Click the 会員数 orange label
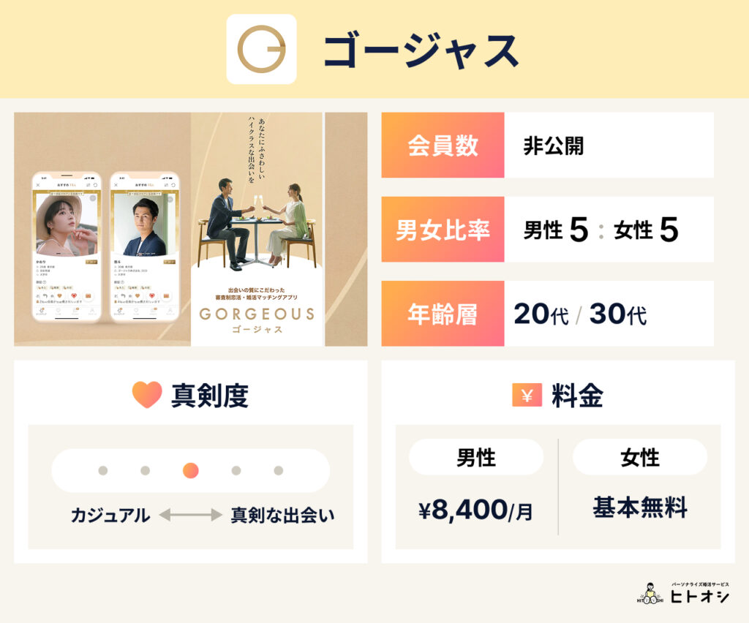Screen dimensions: 749x623 click(x=443, y=145)
